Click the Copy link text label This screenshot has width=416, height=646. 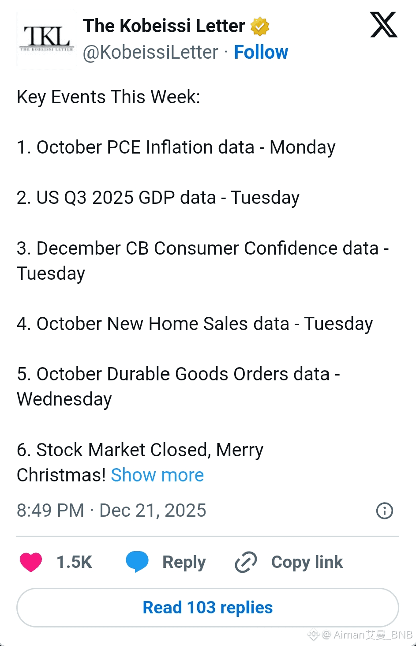307,562
